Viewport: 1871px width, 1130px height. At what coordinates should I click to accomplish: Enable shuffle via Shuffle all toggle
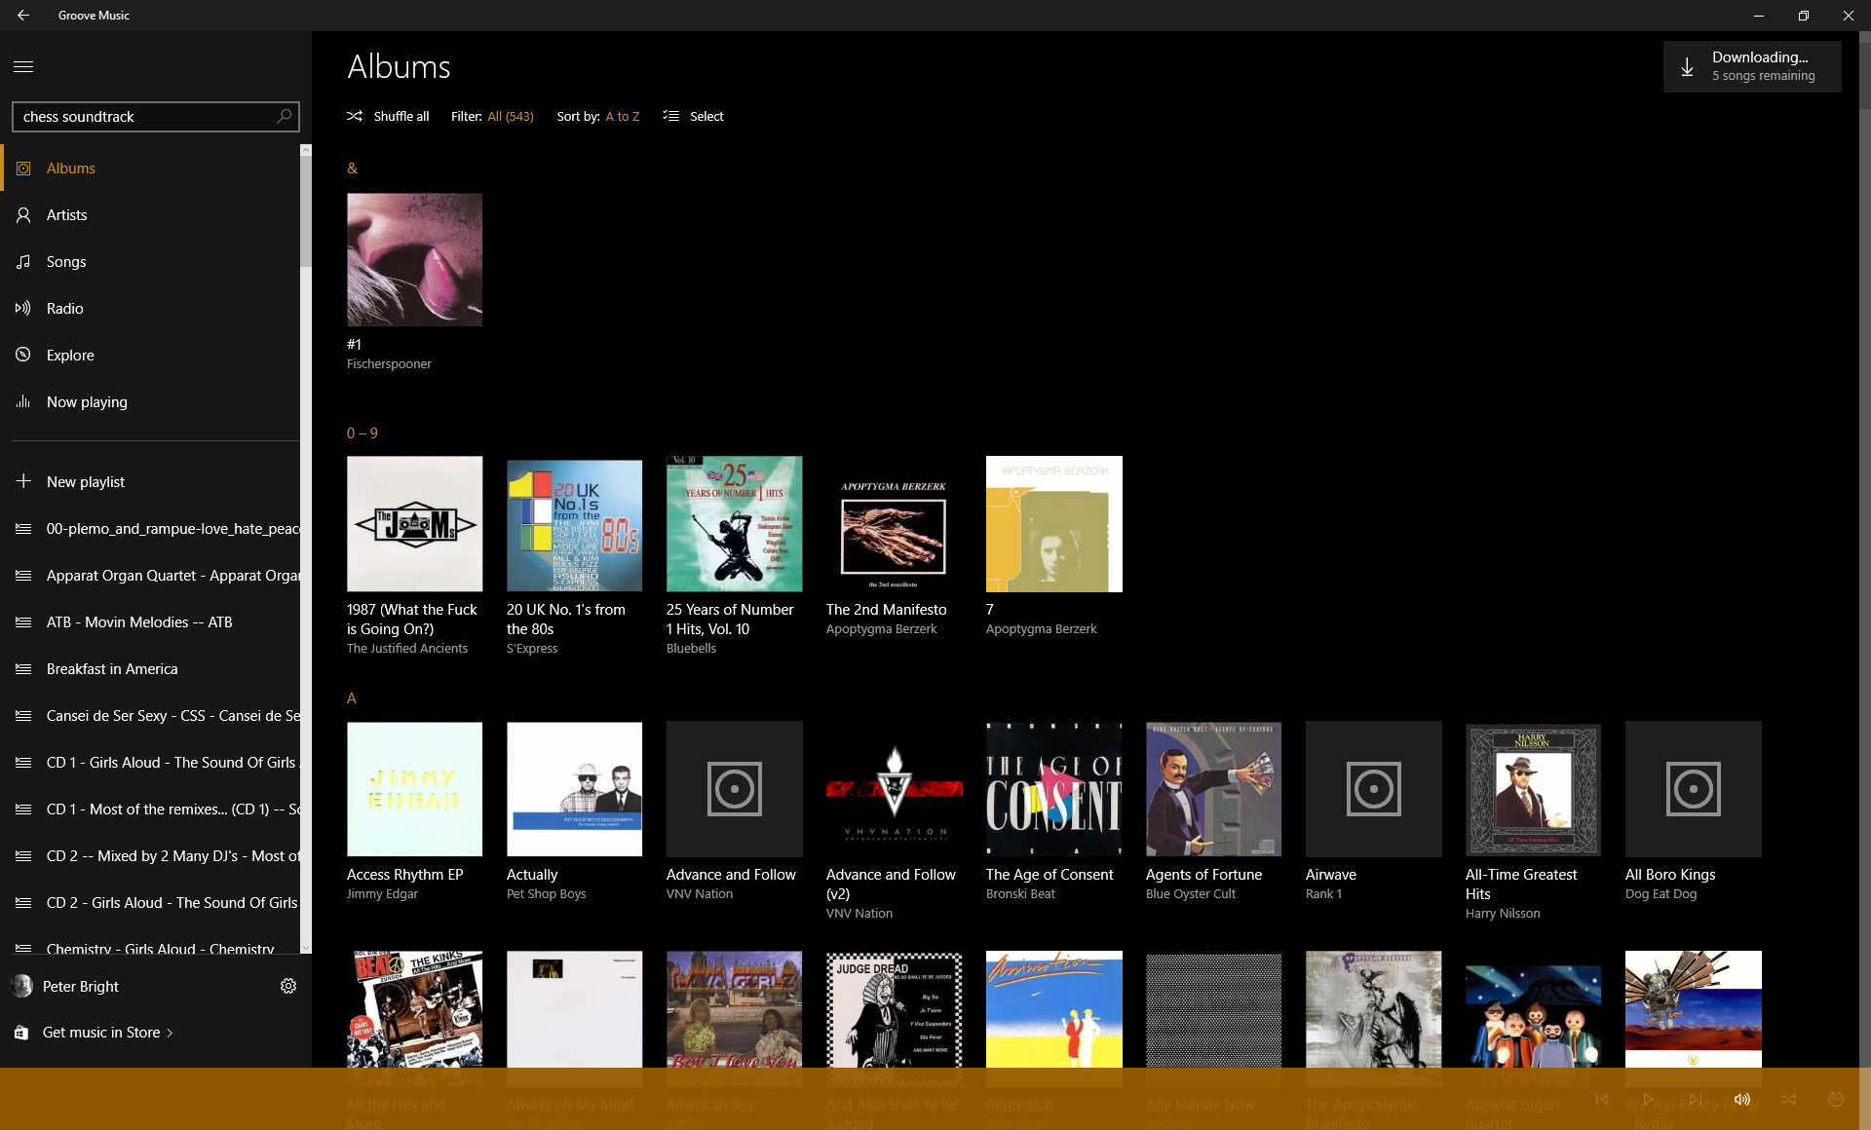388,116
